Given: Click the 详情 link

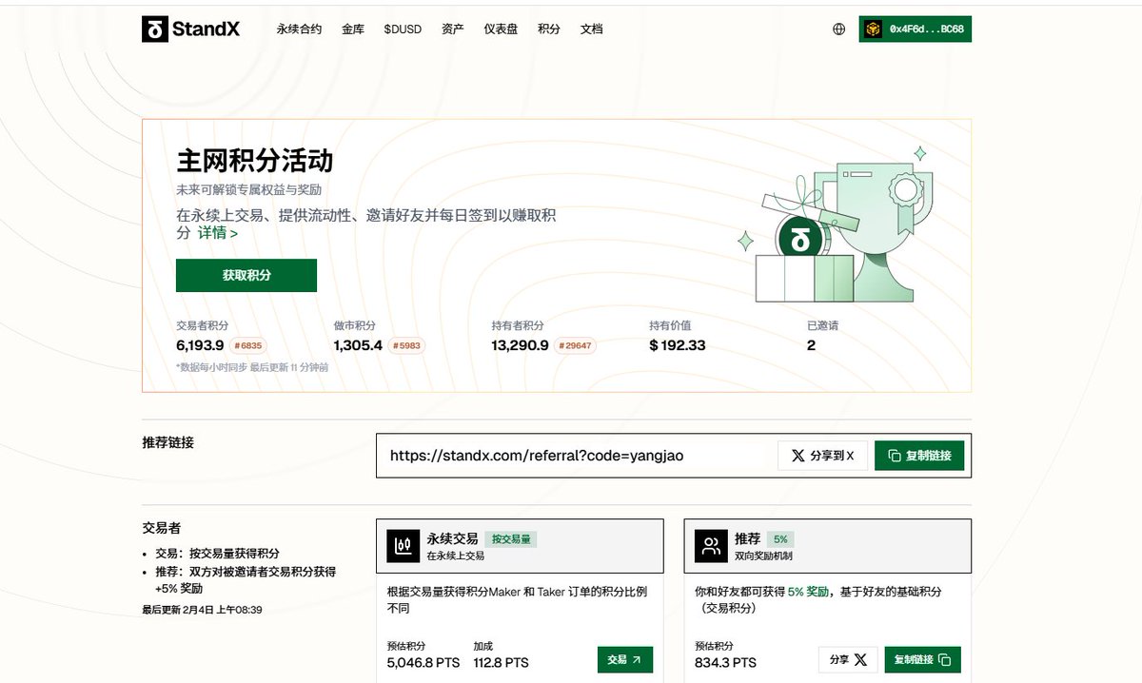Looking at the screenshot, I should (x=218, y=233).
